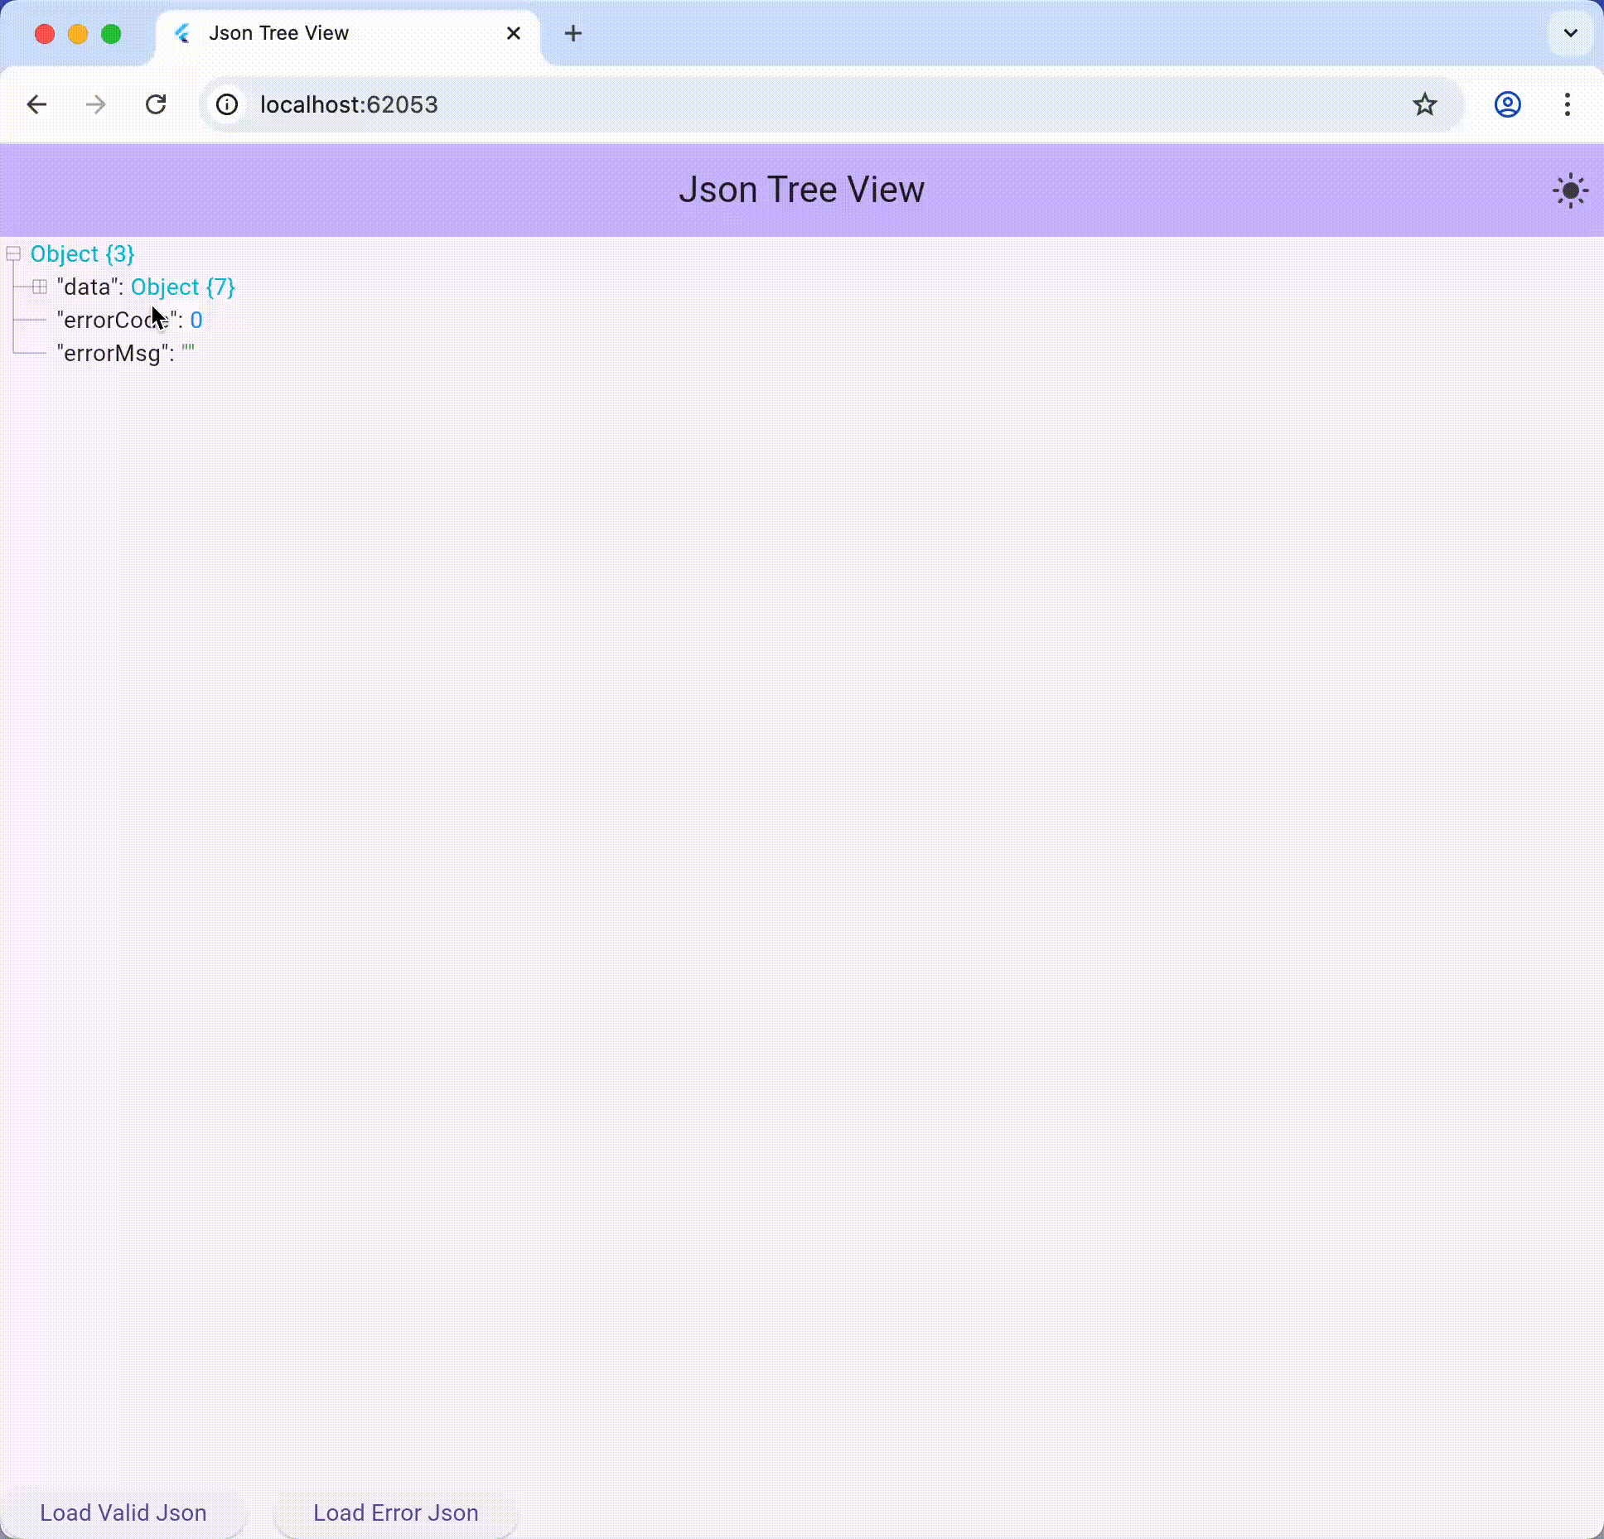The width and height of the screenshot is (1604, 1539).
Task: Open the Chrome three-dot menu
Action: (x=1567, y=104)
